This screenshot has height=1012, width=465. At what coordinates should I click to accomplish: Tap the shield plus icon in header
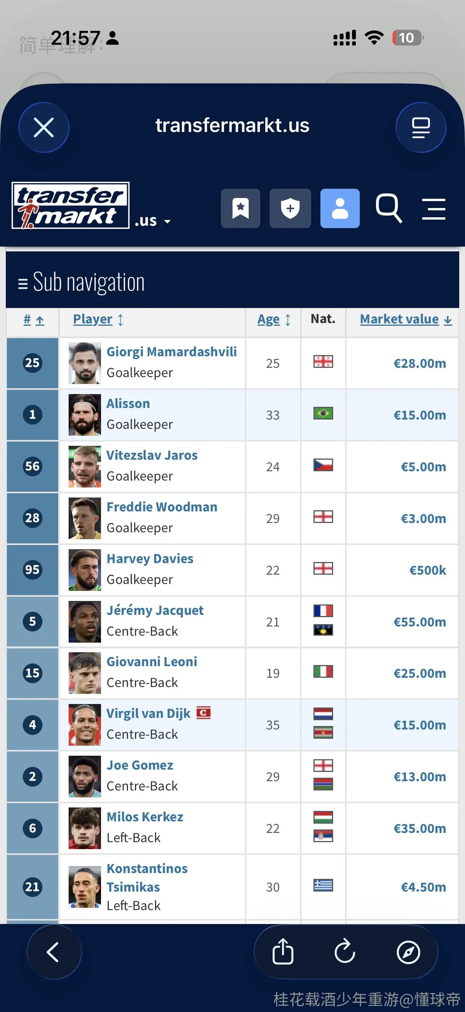click(290, 208)
